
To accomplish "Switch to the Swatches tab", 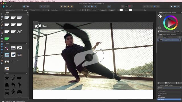I will (x=166, y=12).
